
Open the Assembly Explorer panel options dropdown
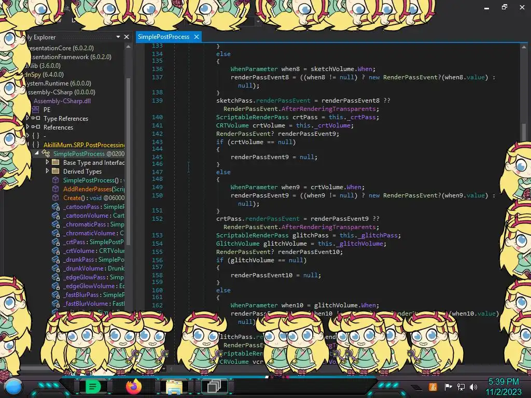tap(118, 37)
